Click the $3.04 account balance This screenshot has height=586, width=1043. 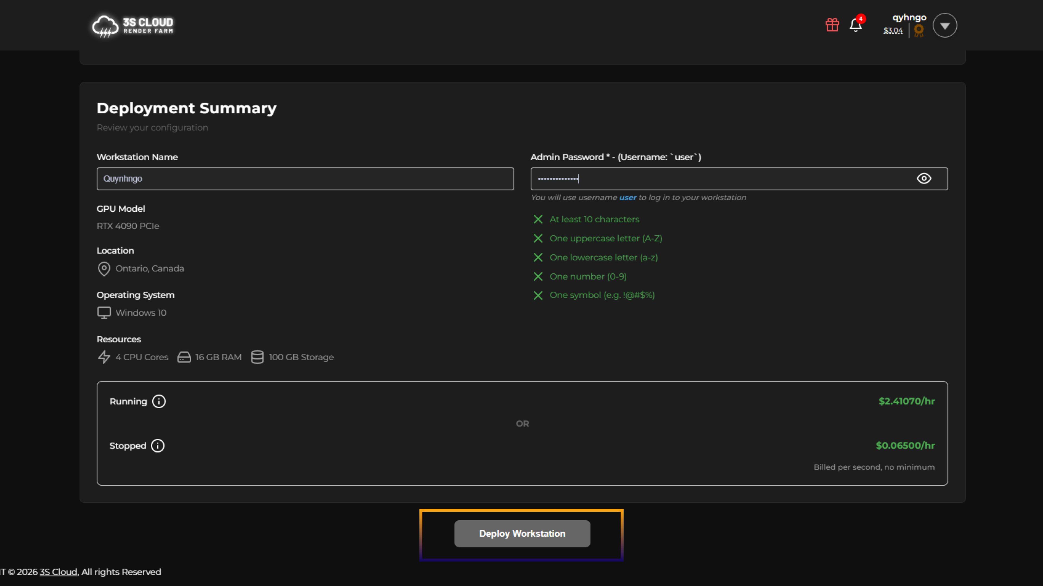point(893,31)
